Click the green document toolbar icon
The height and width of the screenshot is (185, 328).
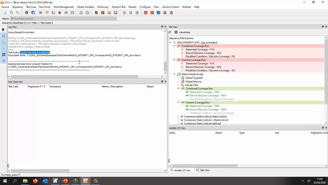click(x=81, y=12)
